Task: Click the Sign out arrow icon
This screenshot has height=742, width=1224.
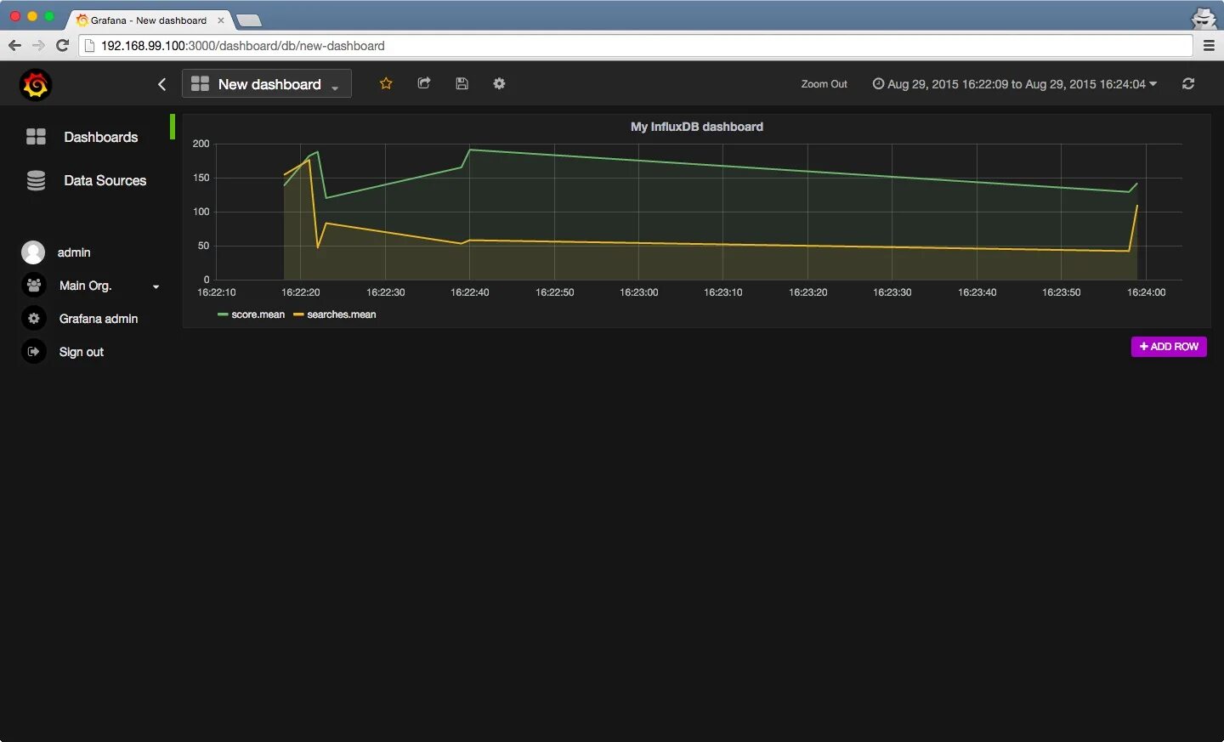Action: coord(33,352)
